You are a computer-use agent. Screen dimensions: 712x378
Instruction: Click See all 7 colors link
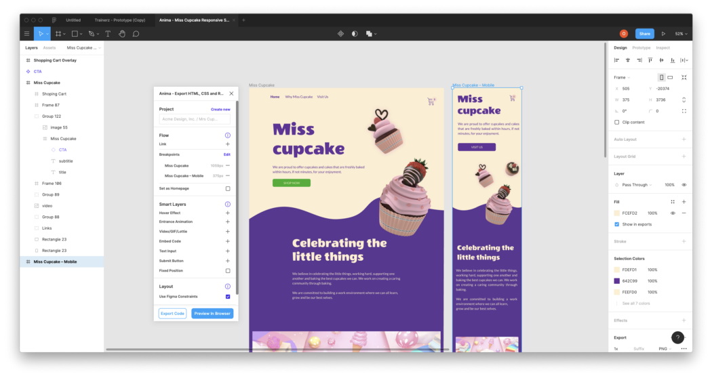tap(636, 303)
